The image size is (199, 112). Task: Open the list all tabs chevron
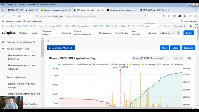click(196, 10)
